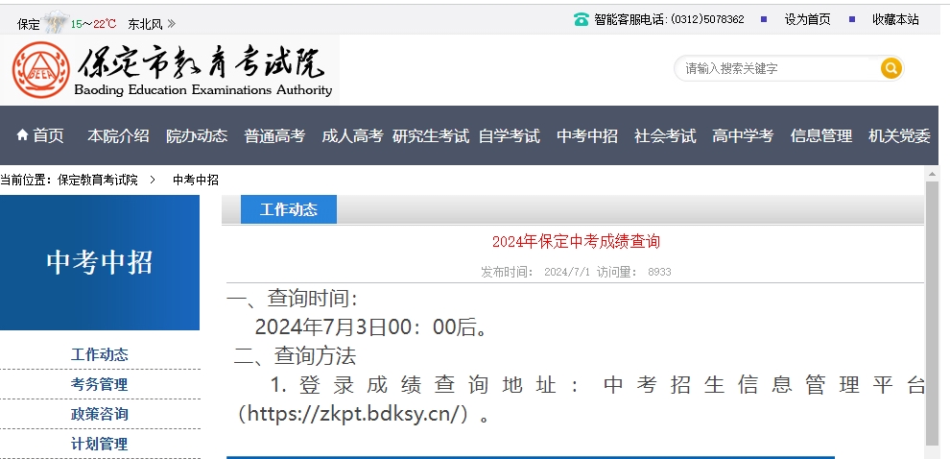This screenshot has height=459, width=950.
Task: Click the article vertical scrollbar thumb
Action: tap(932, 313)
